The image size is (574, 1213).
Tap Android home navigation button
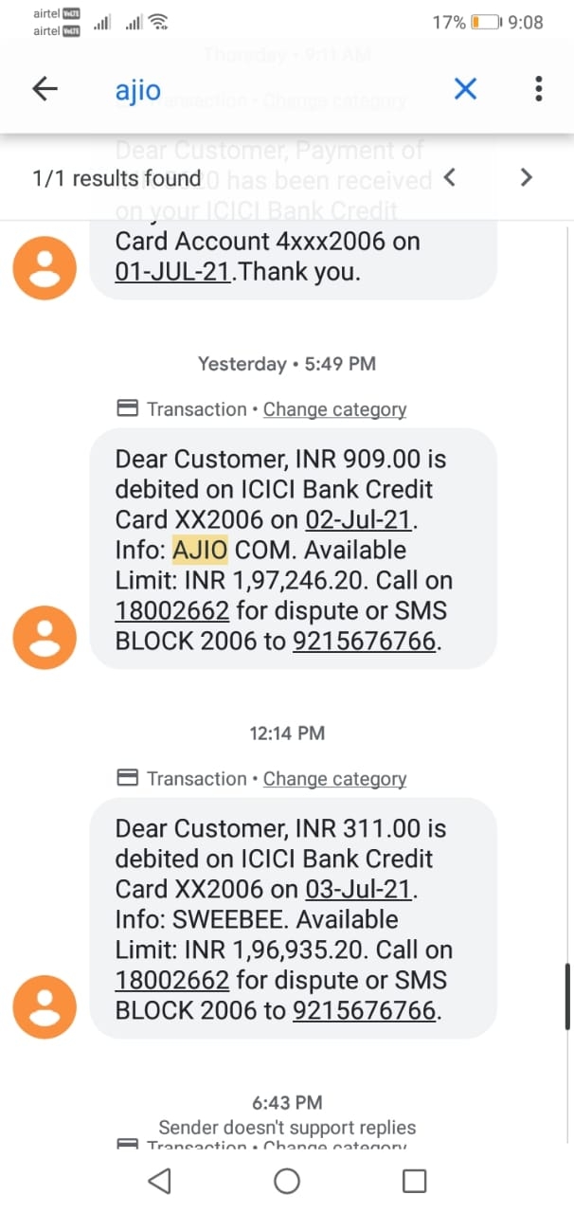[286, 1181]
